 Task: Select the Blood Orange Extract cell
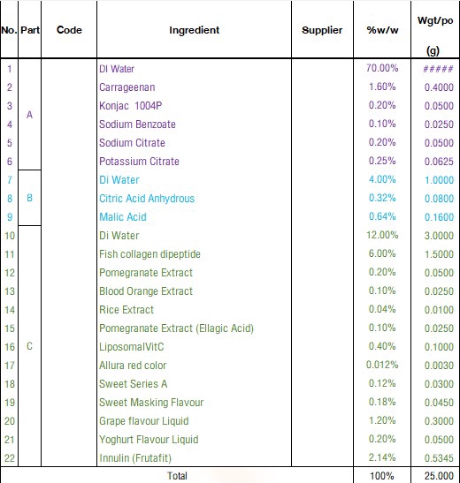click(194, 291)
